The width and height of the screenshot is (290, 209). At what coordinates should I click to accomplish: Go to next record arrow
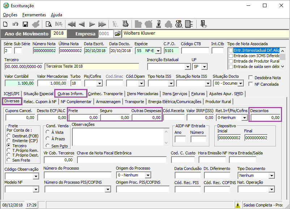point(92,24)
